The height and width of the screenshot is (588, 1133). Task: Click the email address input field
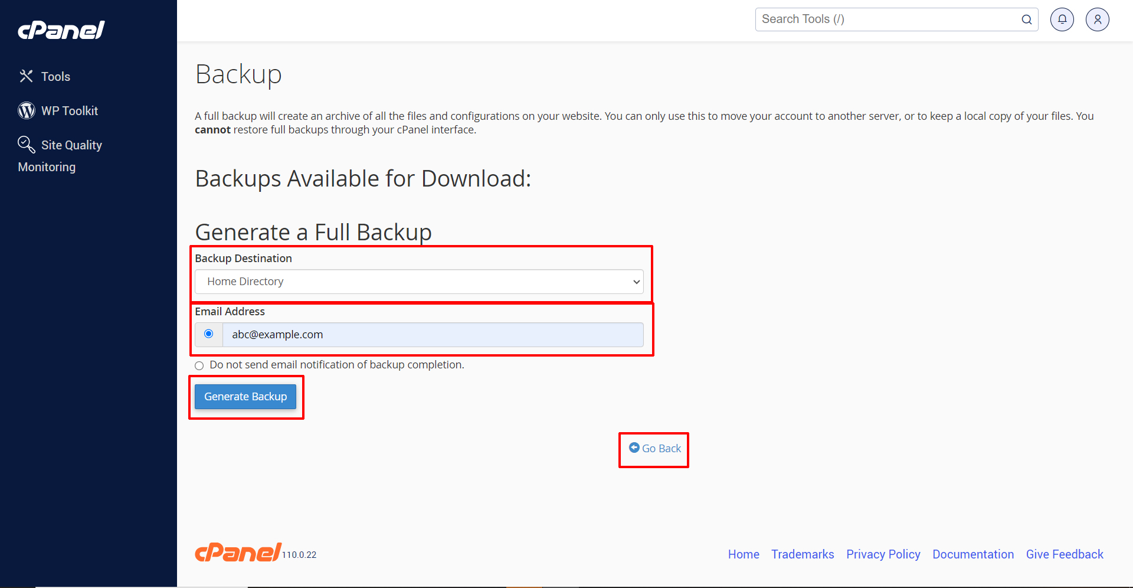pos(433,335)
